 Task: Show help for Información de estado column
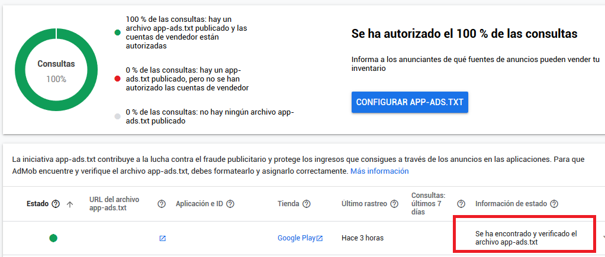(x=554, y=204)
